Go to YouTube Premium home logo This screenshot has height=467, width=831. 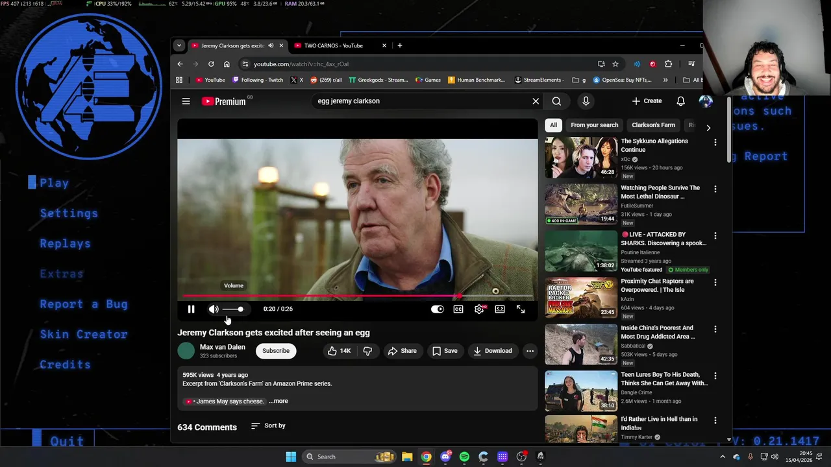[224, 101]
